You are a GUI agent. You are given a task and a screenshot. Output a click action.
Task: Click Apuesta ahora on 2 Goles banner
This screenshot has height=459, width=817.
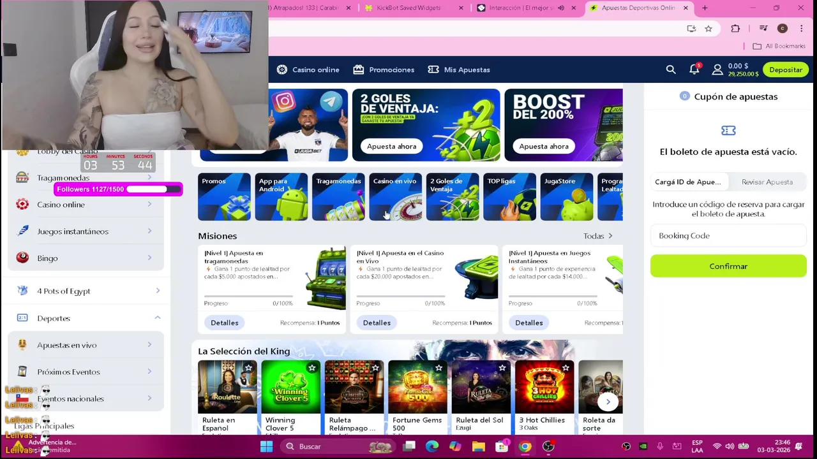(x=391, y=146)
